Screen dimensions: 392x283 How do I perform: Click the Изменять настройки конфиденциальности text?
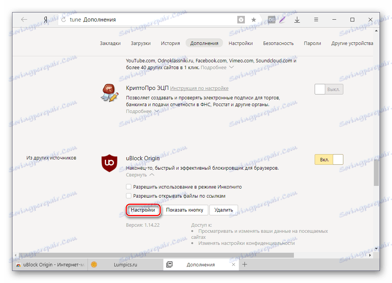point(246,243)
